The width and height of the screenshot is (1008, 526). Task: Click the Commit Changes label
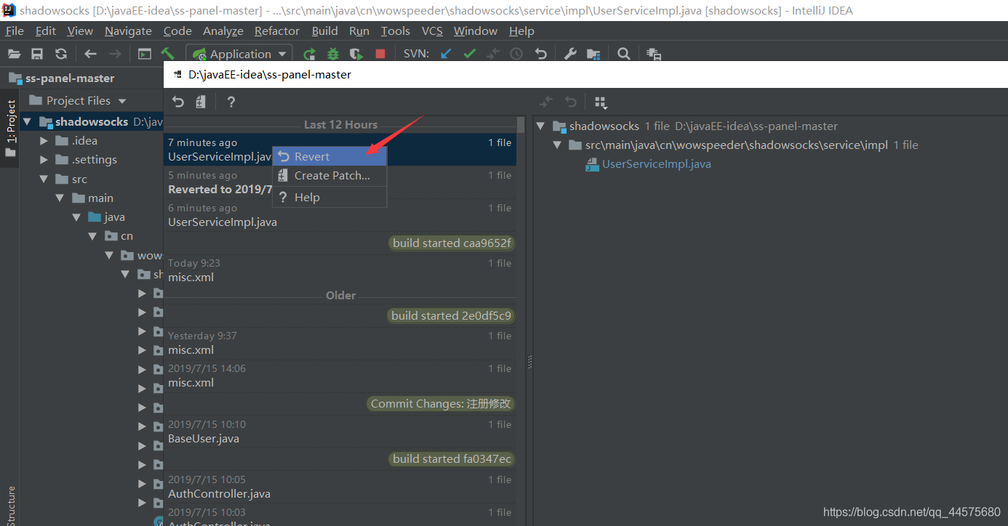[x=441, y=403]
